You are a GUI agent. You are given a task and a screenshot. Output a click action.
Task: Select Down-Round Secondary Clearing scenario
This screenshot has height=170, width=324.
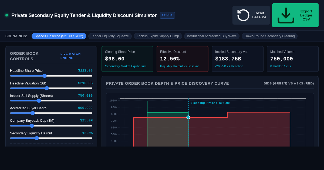(x=269, y=36)
